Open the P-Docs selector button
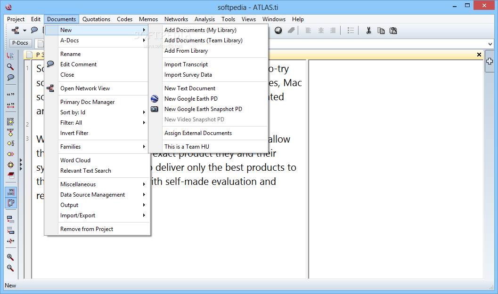 [x=20, y=43]
